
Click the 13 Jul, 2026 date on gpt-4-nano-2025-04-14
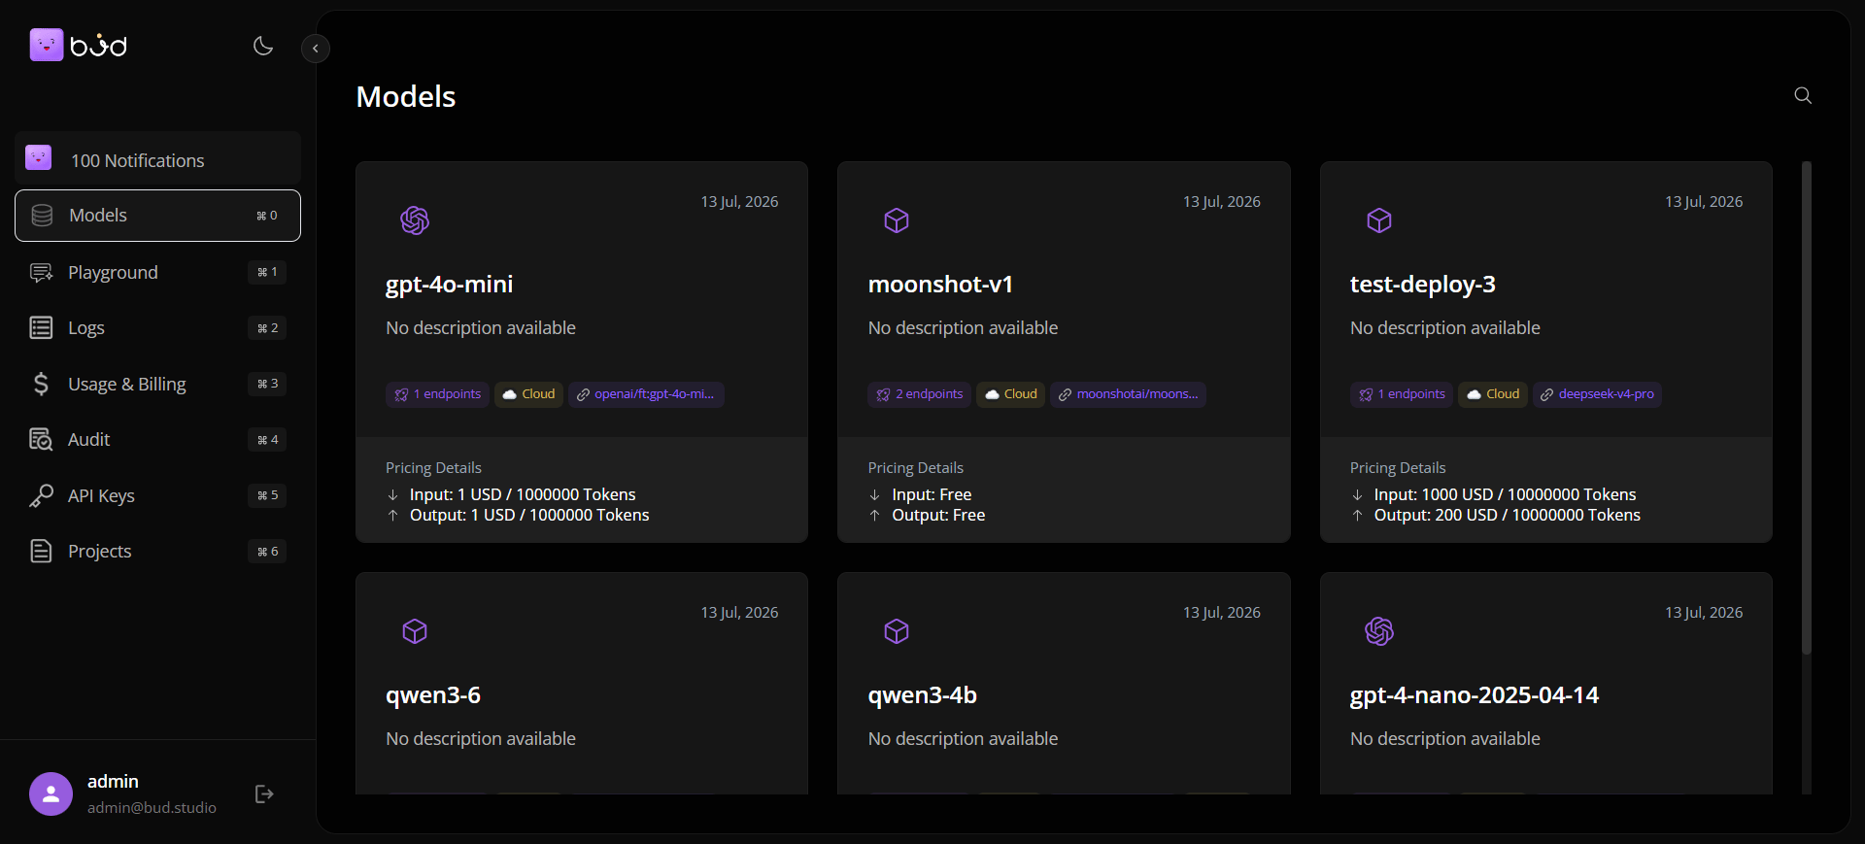pyautogui.click(x=1704, y=613)
